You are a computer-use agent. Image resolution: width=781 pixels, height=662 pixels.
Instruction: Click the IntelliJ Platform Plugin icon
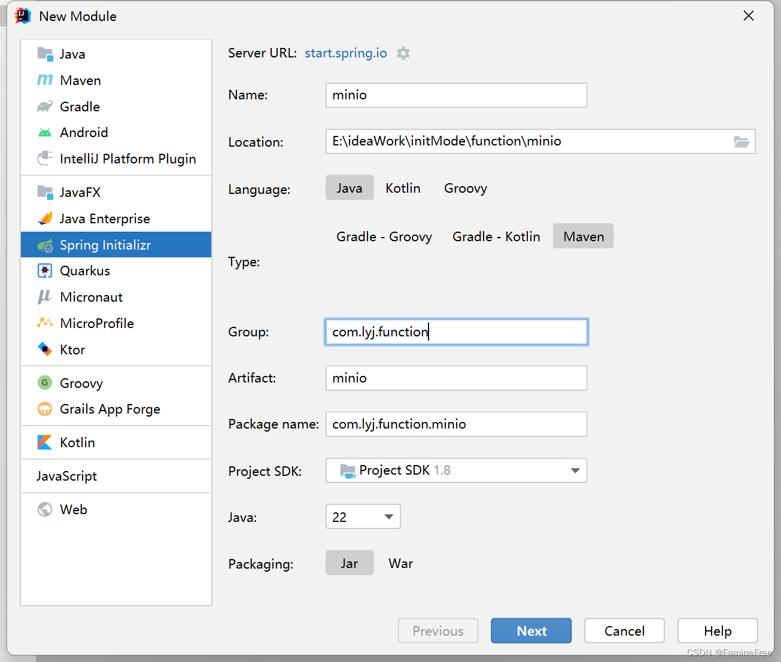45,159
